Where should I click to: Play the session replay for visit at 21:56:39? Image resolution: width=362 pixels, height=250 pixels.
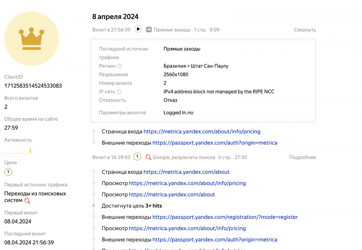tap(138, 29)
